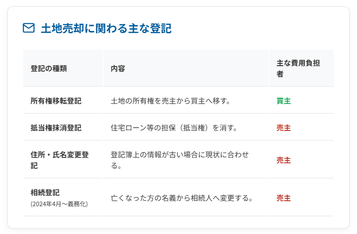Click 売主 in the 相続登記 row
The width and height of the screenshot is (357, 234).
pos(283,198)
